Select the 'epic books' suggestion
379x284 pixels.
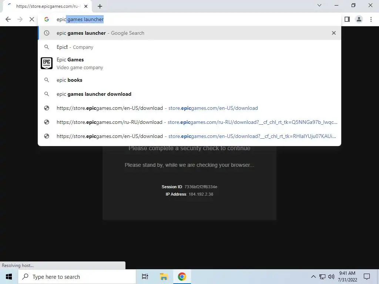point(189,80)
